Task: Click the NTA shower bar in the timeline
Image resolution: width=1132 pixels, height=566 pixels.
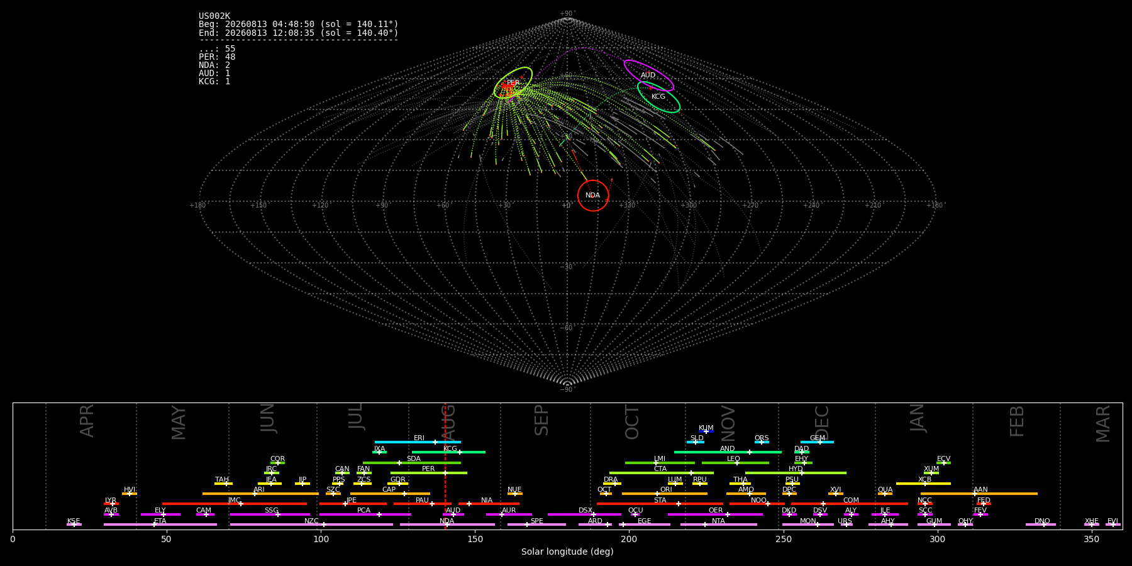Action: [718, 524]
